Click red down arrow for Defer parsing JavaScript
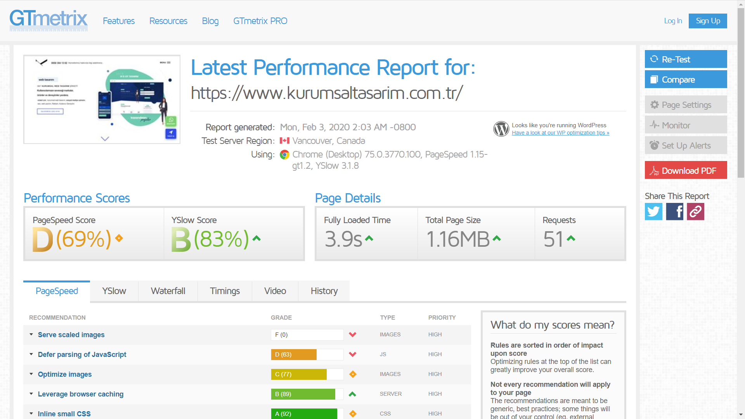 point(352,354)
